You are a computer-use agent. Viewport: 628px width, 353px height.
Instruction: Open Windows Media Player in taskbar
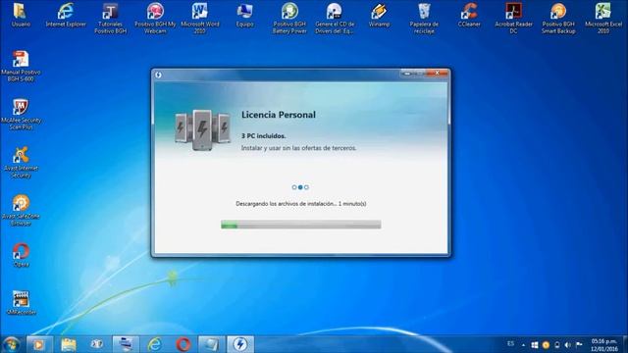(39, 344)
